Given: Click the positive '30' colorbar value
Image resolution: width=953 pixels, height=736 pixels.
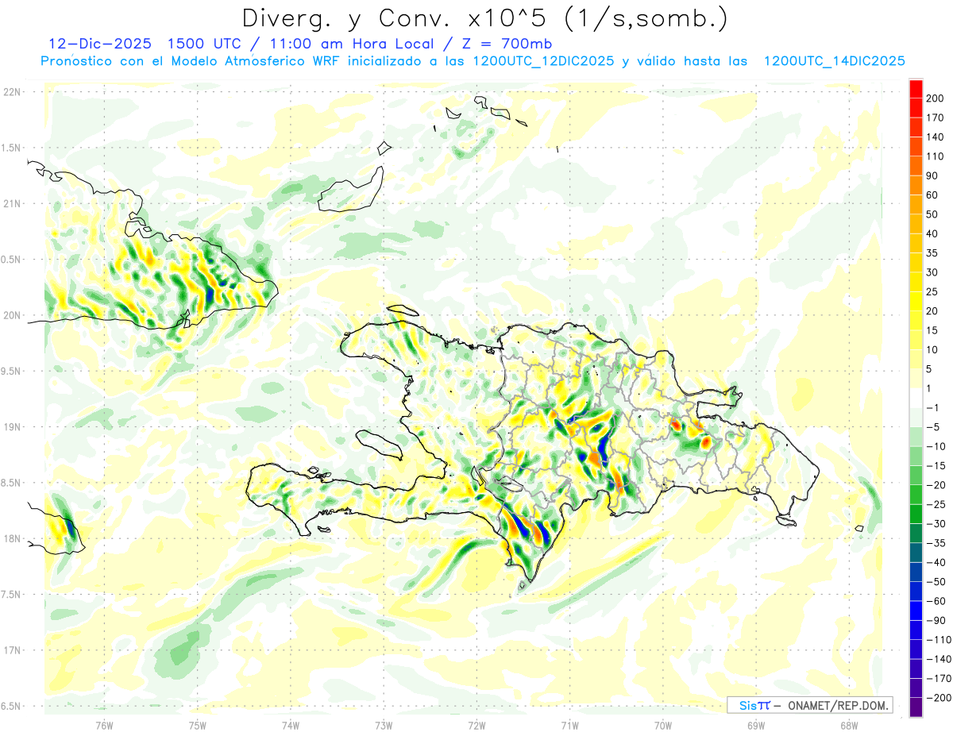Looking at the screenshot, I should click(x=933, y=272).
